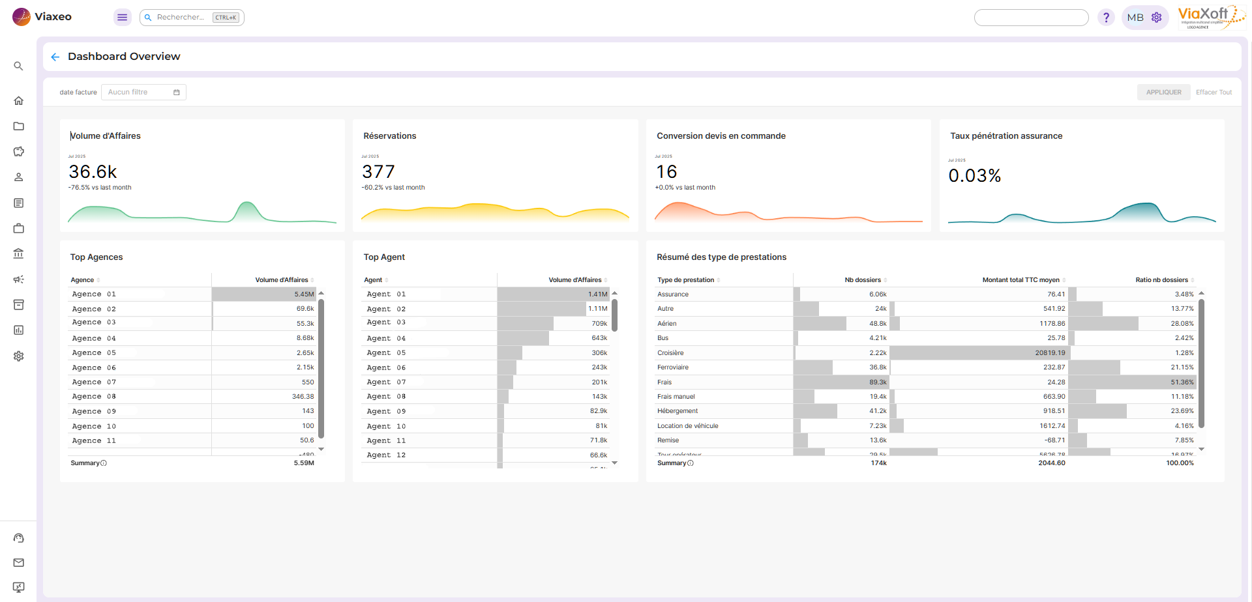The image size is (1252, 602).
Task: Select the Agent 03 row
Action: pyautogui.click(x=486, y=323)
